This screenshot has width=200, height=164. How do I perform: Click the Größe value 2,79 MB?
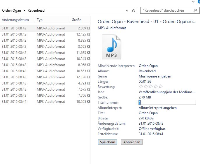click(145, 97)
